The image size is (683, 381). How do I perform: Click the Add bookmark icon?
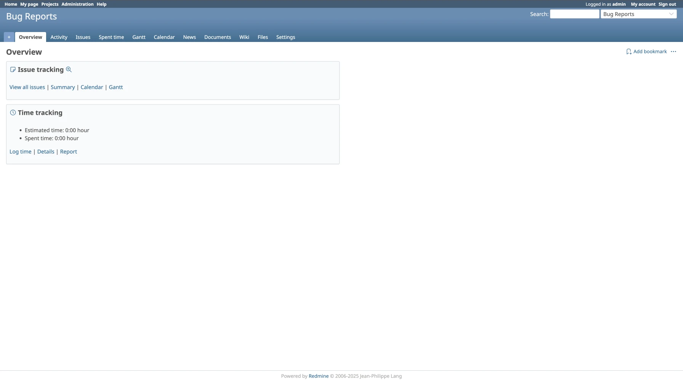[x=628, y=51]
